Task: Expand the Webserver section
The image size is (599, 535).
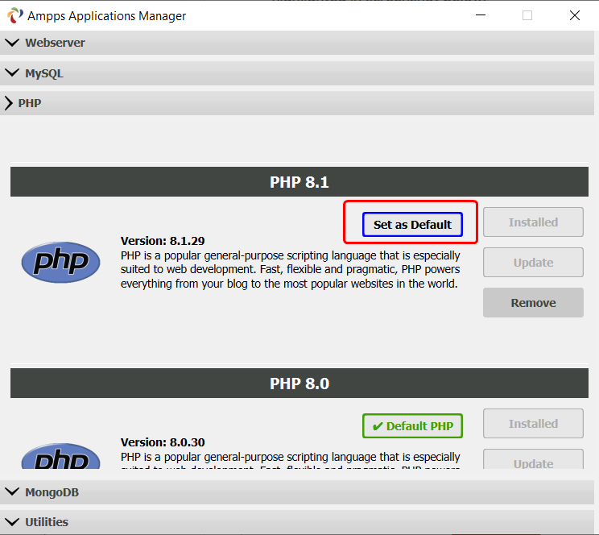Action: point(297,43)
